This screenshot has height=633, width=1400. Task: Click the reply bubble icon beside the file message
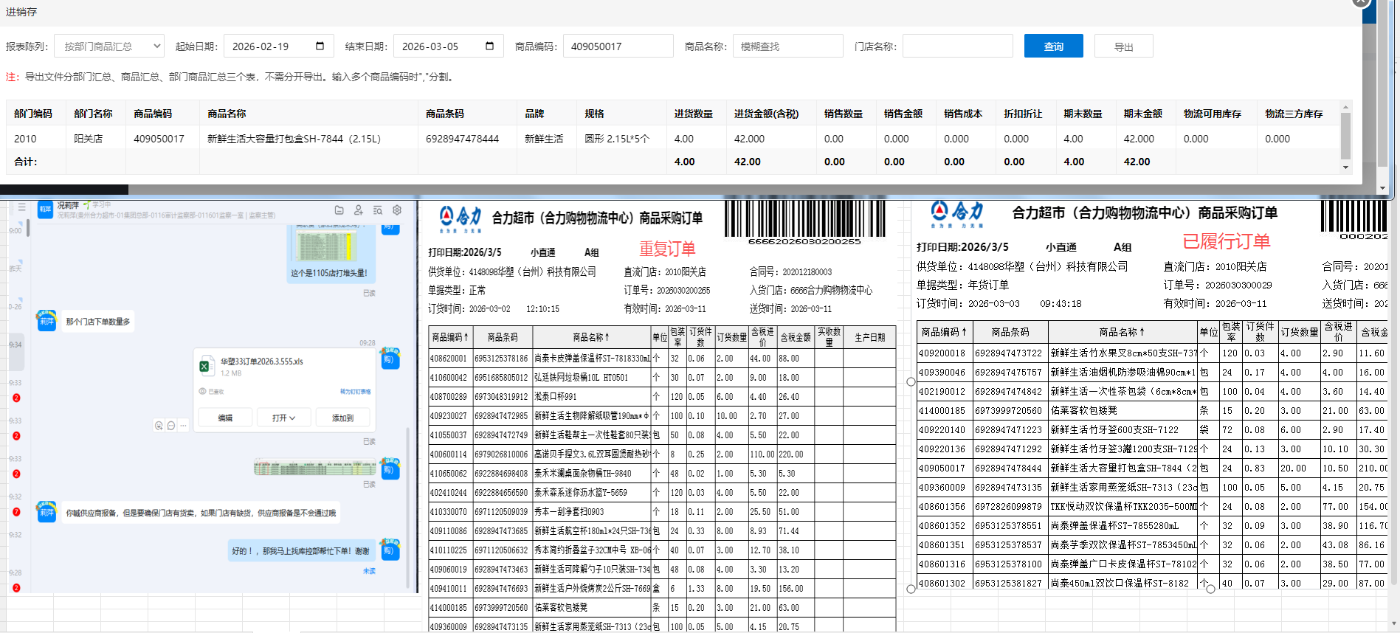(171, 426)
